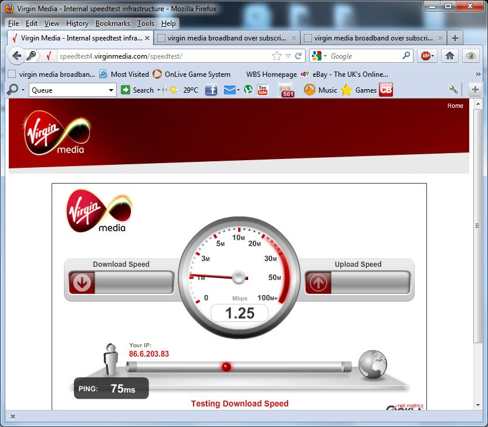
Task: Open the Bookmarks menu
Action: pyautogui.click(x=113, y=23)
